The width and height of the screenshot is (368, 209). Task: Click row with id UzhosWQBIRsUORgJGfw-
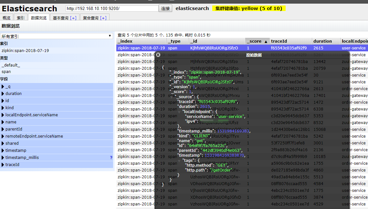(242, 177)
